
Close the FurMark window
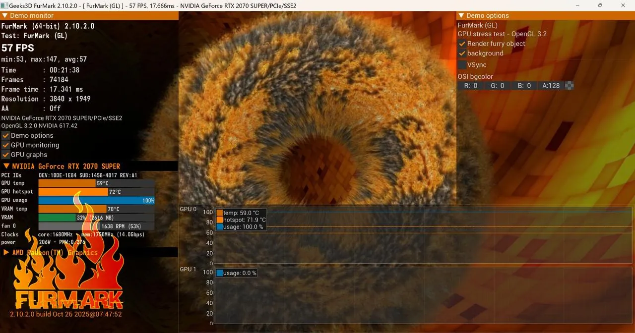623,5
